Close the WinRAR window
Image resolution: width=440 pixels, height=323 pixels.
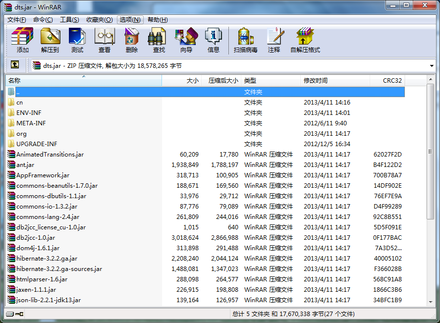(425, 5)
